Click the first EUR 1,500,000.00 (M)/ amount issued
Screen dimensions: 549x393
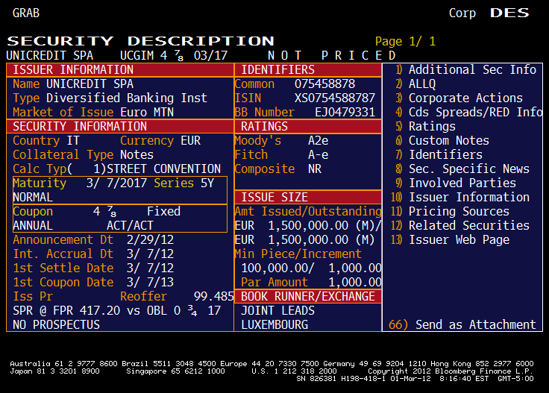308,226
